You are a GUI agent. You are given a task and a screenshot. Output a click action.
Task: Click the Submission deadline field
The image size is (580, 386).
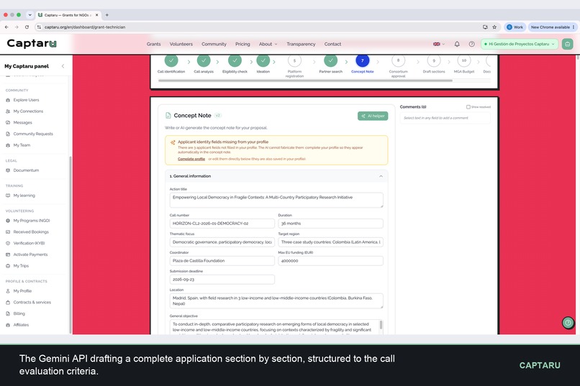pos(222,280)
